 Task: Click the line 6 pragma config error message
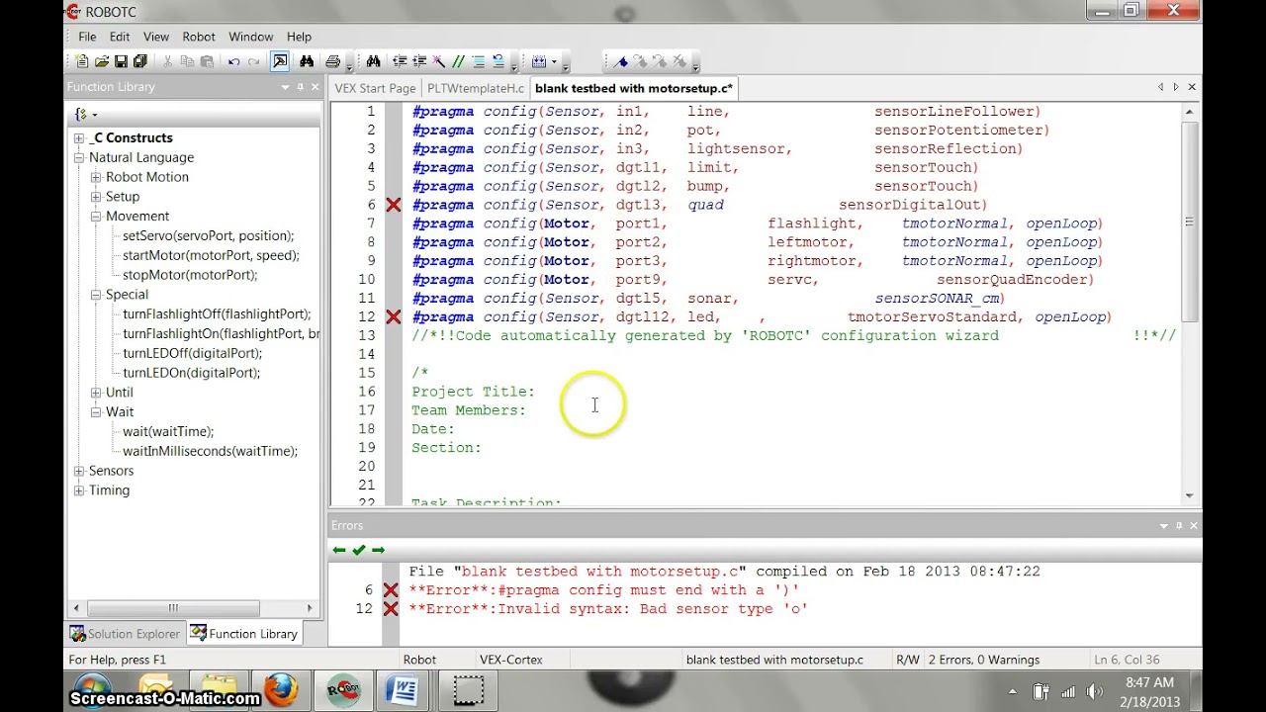click(603, 590)
